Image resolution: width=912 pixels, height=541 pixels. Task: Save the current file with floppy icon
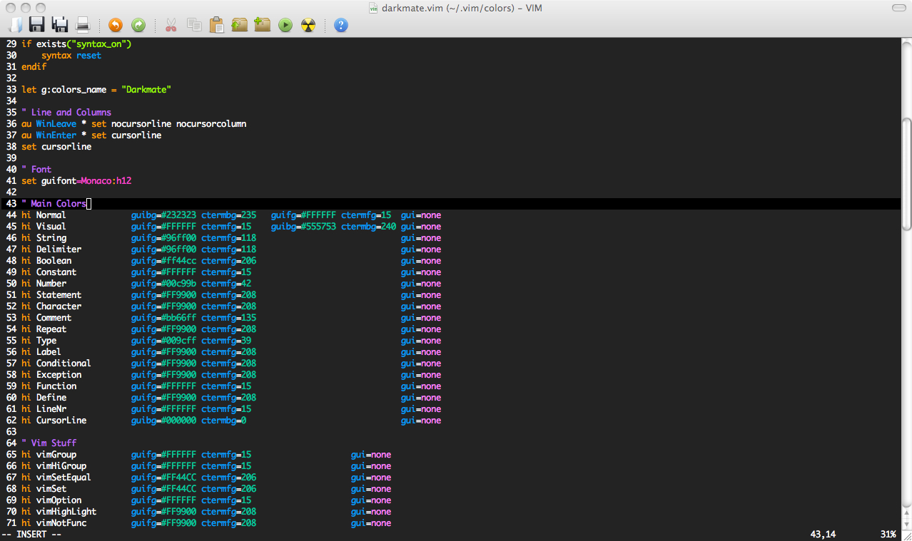click(36, 26)
